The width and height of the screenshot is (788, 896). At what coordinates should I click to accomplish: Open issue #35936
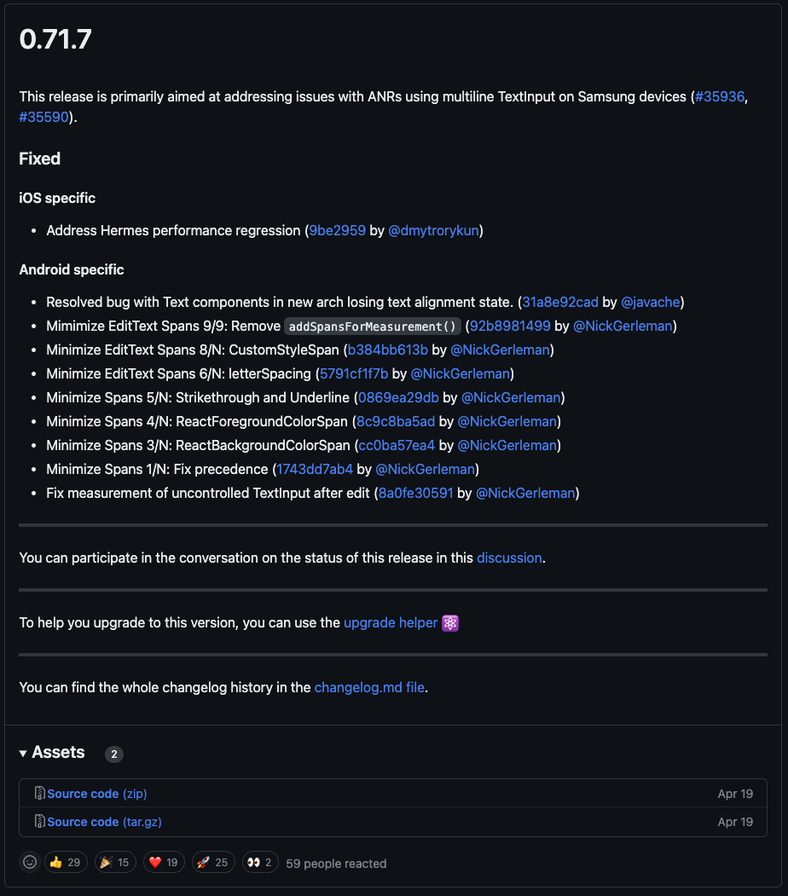(720, 96)
